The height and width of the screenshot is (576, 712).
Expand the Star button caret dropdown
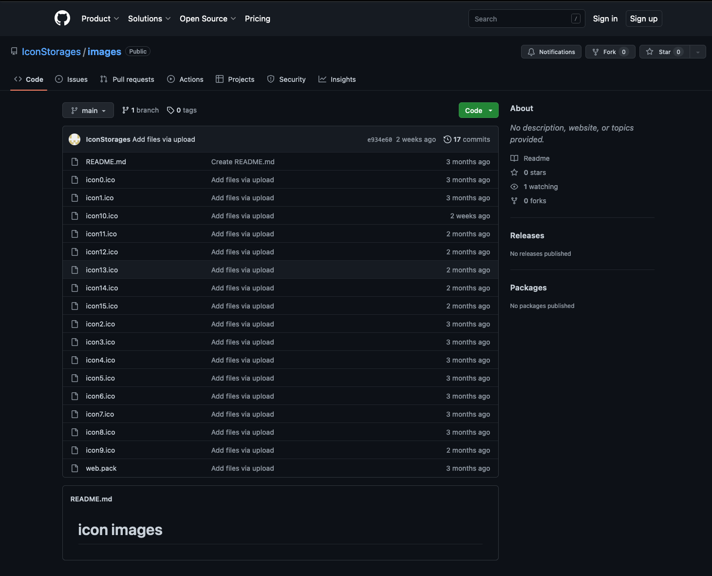point(697,52)
